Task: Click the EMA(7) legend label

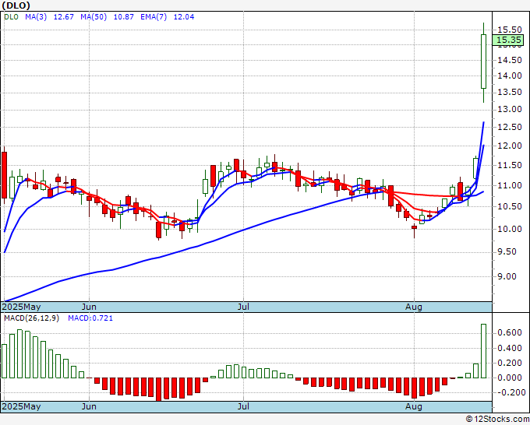Action: pos(154,17)
